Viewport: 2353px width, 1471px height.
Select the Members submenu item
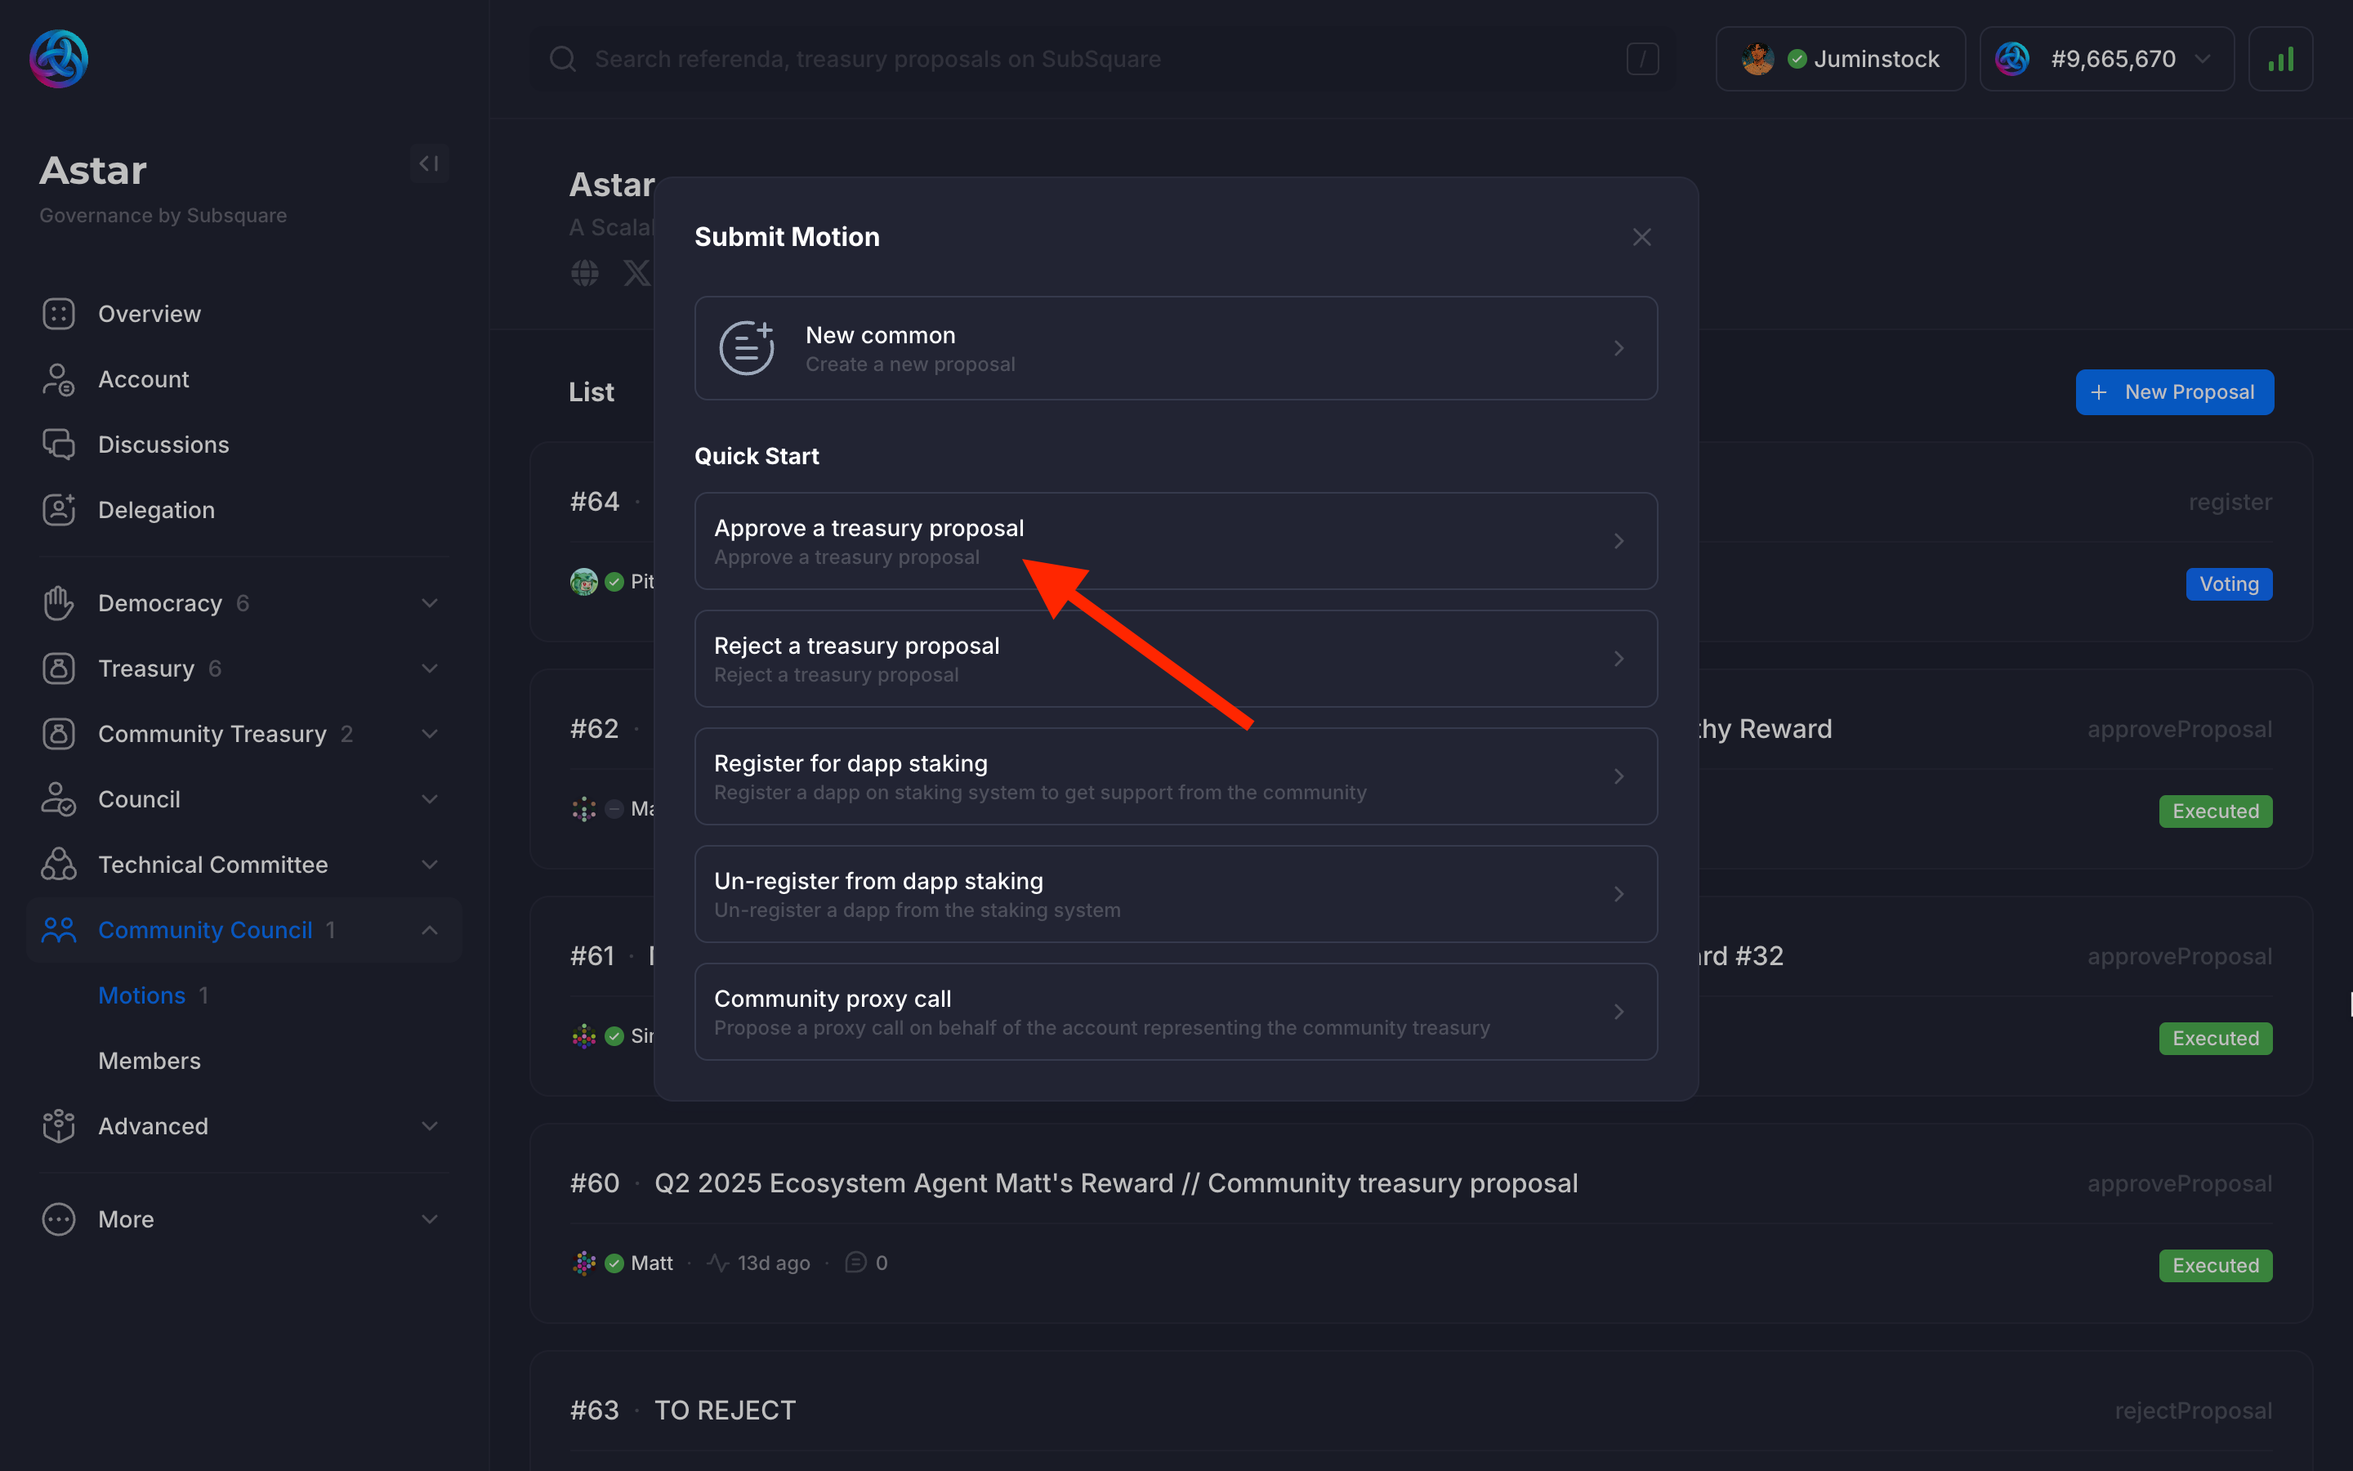pyautogui.click(x=150, y=1061)
